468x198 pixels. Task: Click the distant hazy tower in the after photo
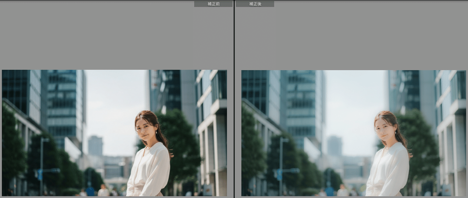pos(335,146)
